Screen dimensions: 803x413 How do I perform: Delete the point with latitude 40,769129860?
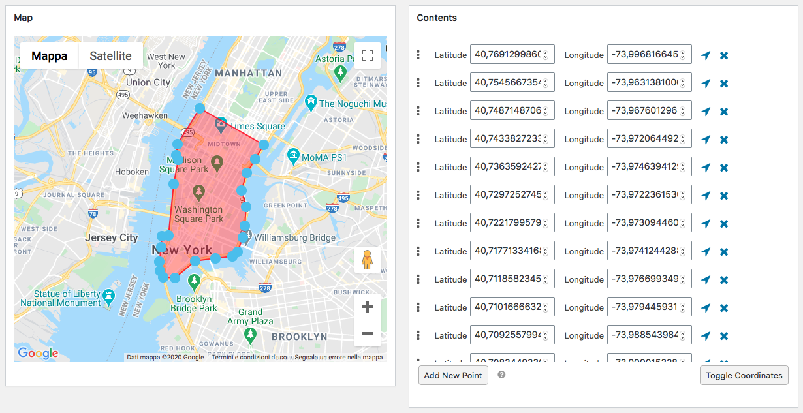coord(724,55)
